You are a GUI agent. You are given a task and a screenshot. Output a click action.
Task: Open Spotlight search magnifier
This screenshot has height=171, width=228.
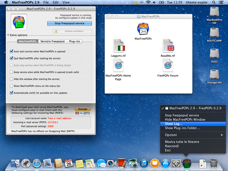click(213, 2)
